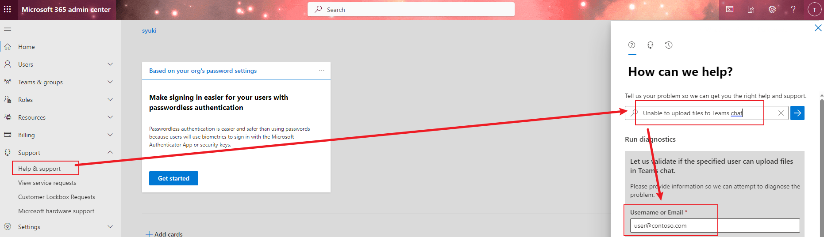
Task: Expand the Resources chevron
Action: [x=110, y=117]
